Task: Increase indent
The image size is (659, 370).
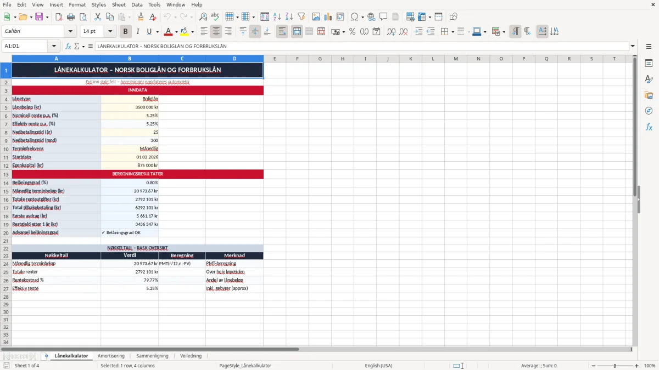Action: tap(418, 32)
